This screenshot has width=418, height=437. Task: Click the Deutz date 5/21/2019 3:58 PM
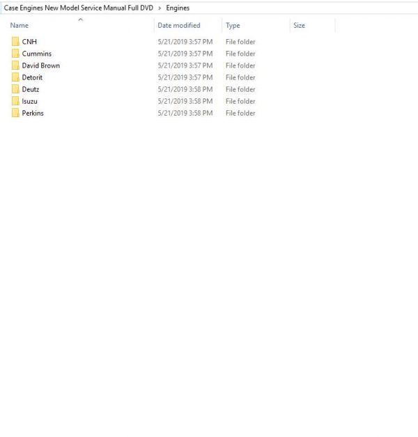185,89
